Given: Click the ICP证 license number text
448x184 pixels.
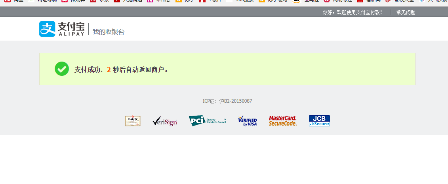Looking at the screenshot, I should [227, 101].
